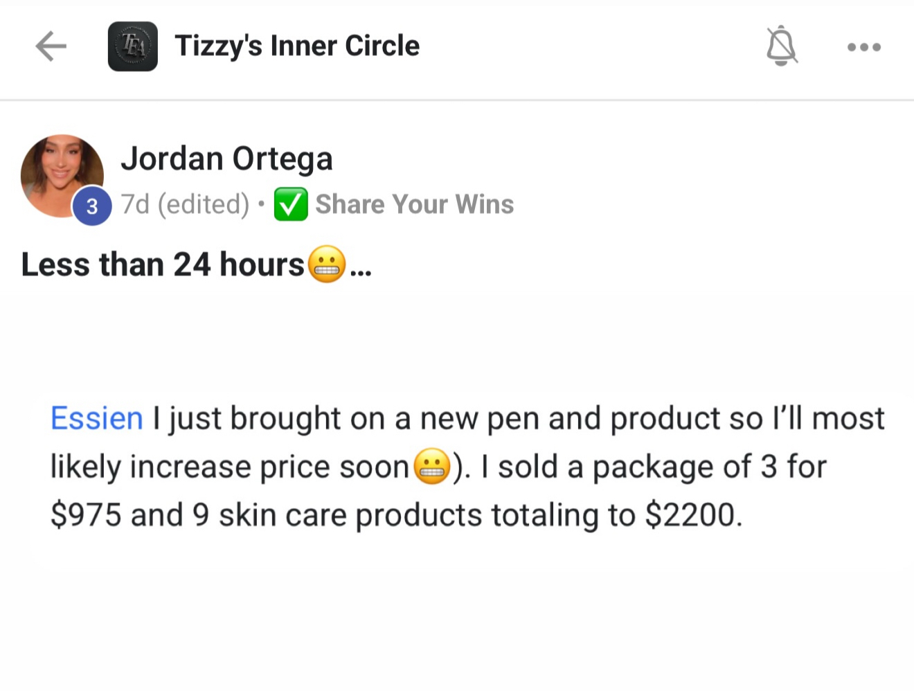Tap the level 3 badge on the avatar
The height and width of the screenshot is (691, 914).
pyautogui.click(x=92, y=206)
